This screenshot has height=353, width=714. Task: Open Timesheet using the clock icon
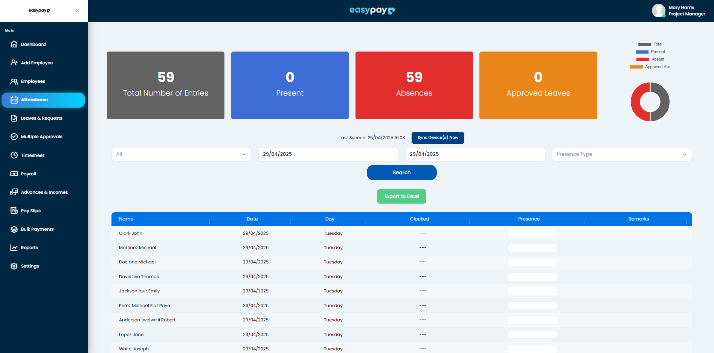point(14,155)
